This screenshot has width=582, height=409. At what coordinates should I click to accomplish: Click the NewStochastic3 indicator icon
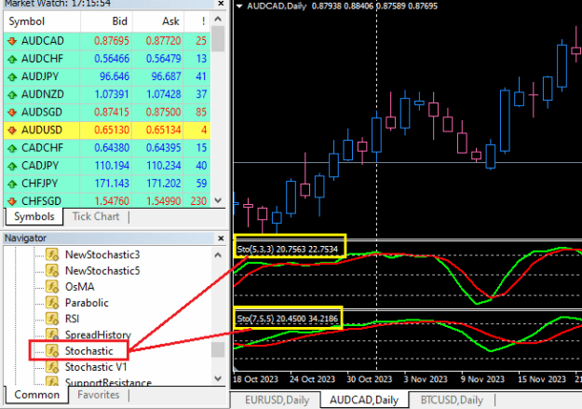[52, 254]
